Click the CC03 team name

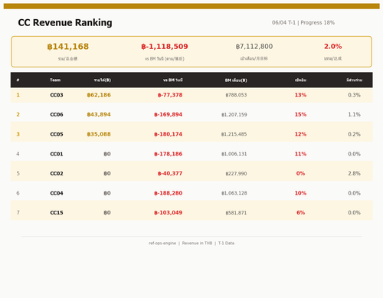coord(57,95)
